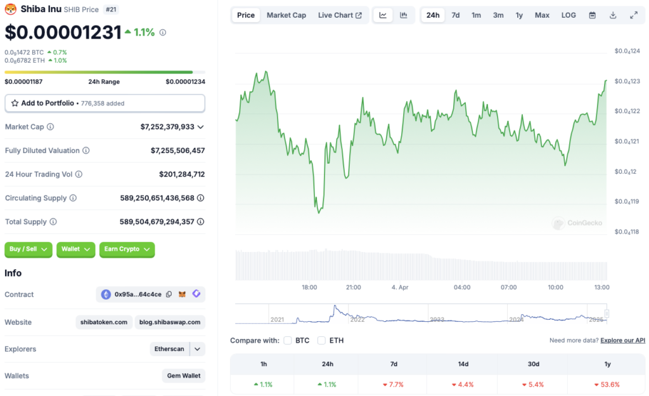Viewport: 649px width, 396px height.
Task: Switch to candlestick chart view icon
Action: (404, 15)
